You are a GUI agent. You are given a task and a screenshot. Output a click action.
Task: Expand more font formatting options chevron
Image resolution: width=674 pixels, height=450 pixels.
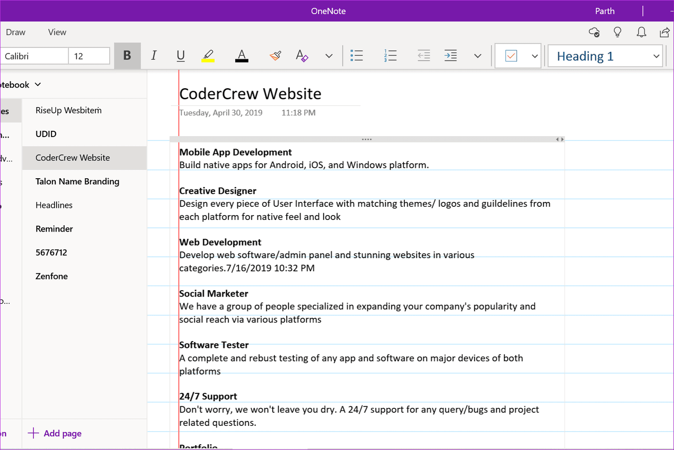point(329,56)
